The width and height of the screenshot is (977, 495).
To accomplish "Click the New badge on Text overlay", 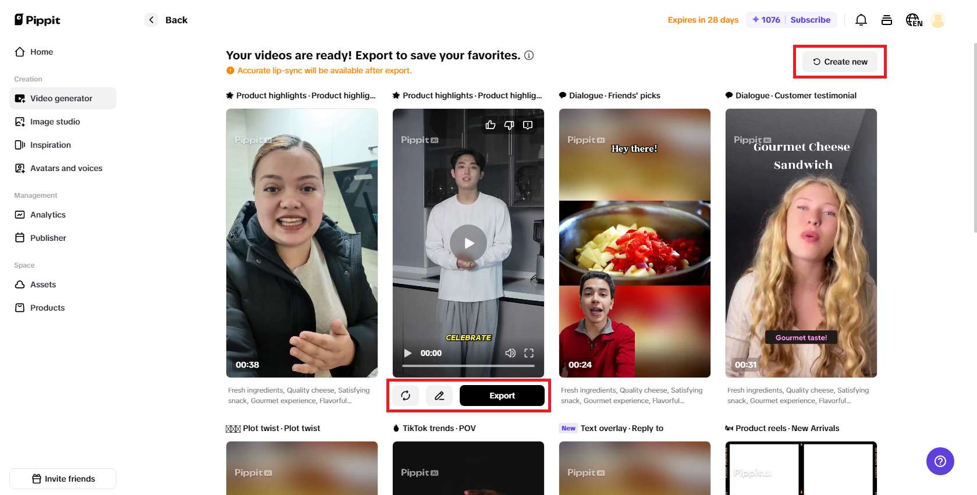I will [569, 428].
